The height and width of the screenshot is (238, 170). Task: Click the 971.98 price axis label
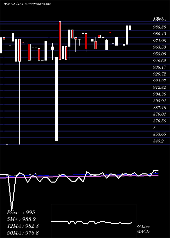point(159,40)
